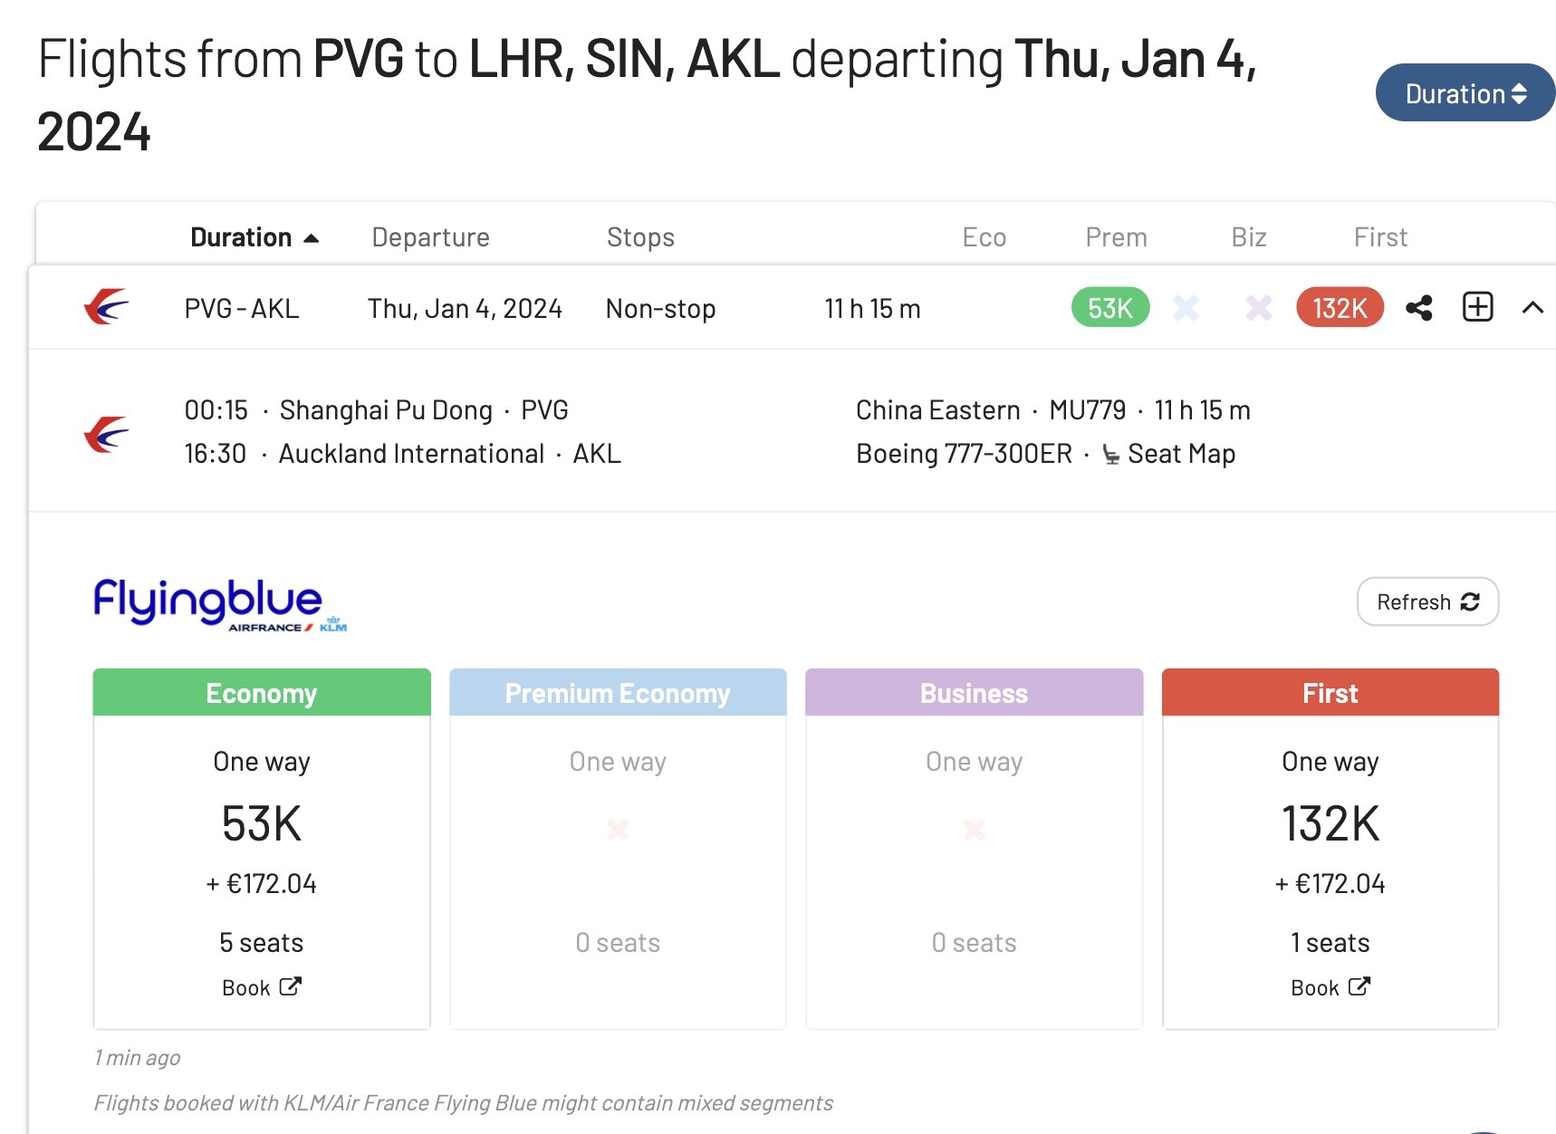Click the '11 h 15 m' duration in row

pos(872,309)
